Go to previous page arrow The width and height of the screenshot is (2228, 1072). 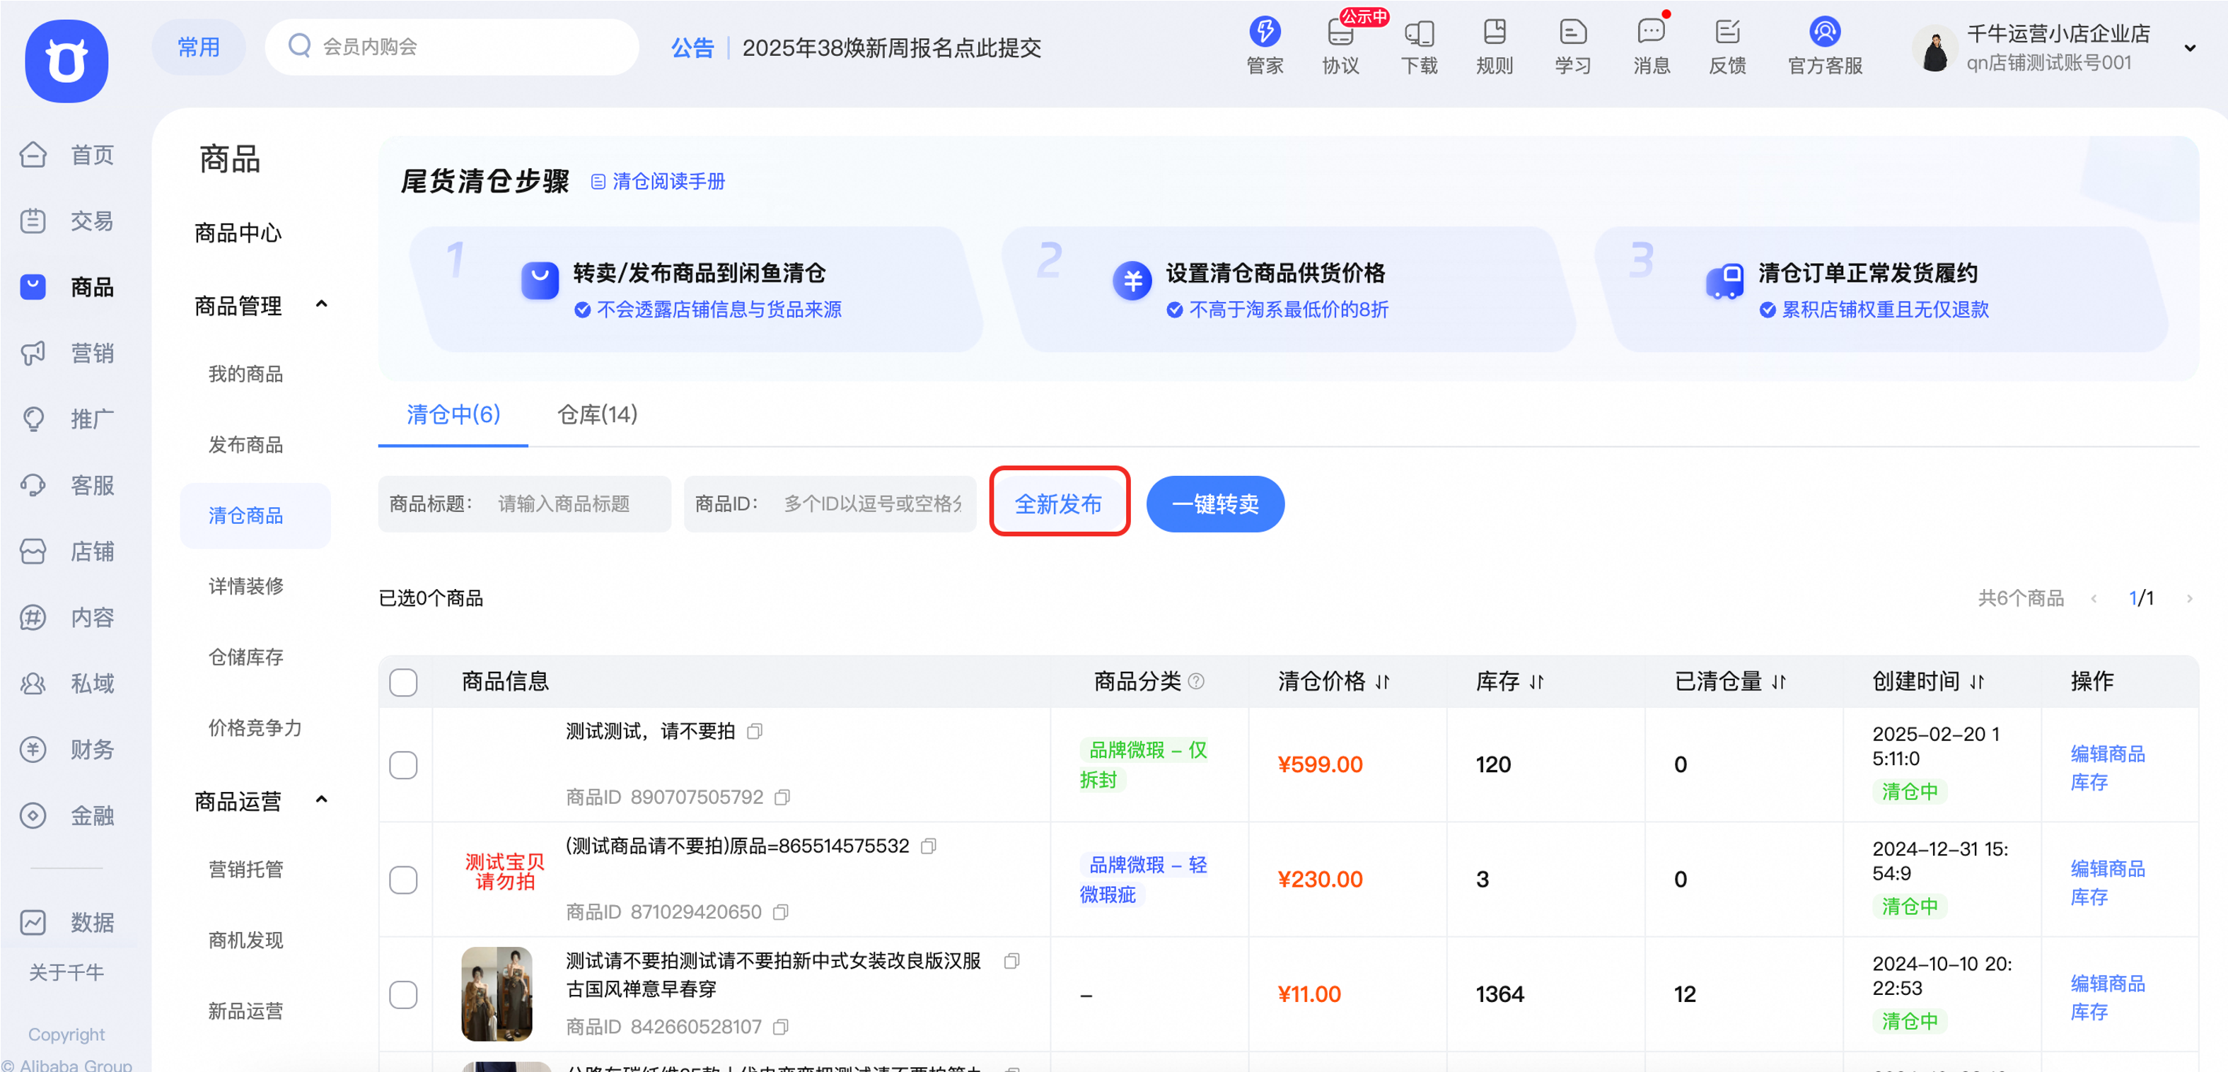tap(2093, 598)
